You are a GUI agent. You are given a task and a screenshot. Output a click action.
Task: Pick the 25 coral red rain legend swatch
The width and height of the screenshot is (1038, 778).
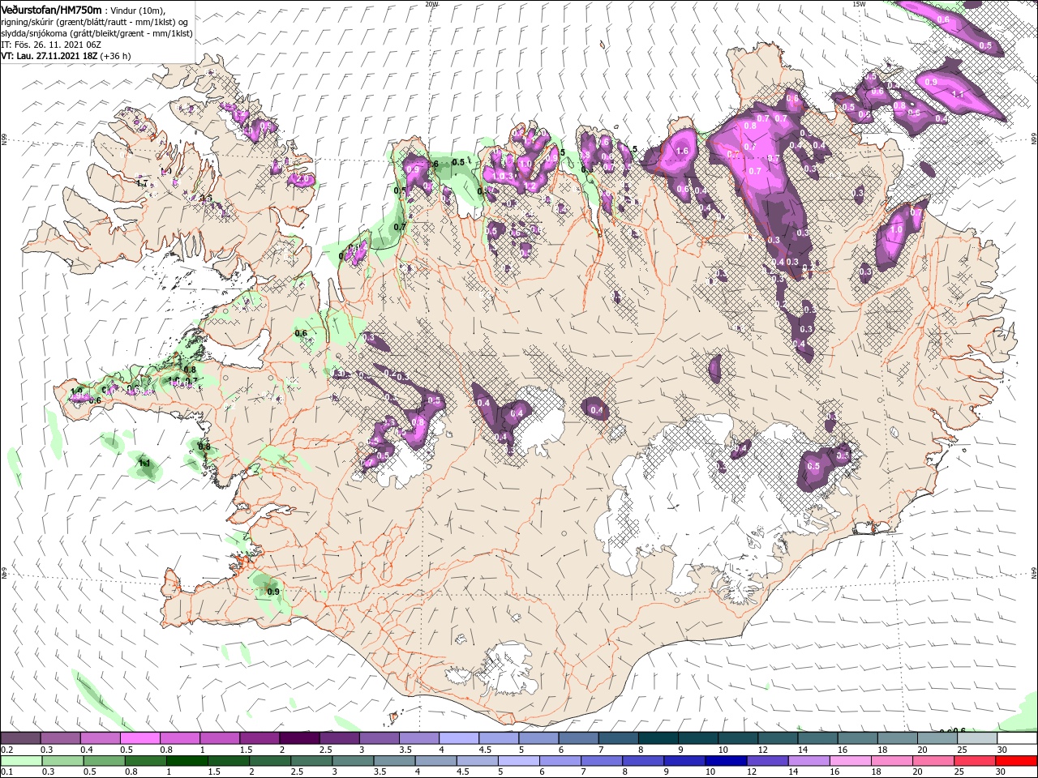tap(976, 761)
